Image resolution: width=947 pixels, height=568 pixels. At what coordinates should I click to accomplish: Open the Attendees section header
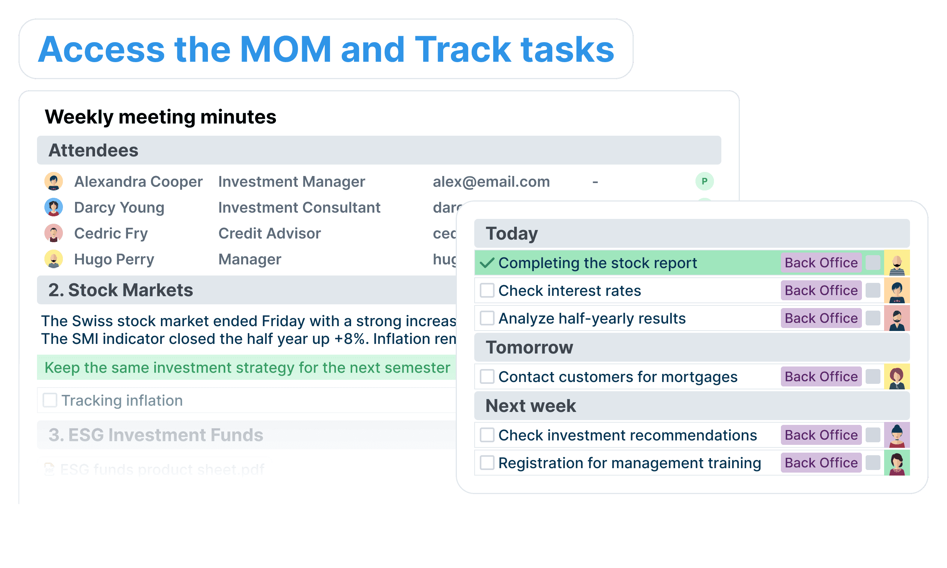379,151
